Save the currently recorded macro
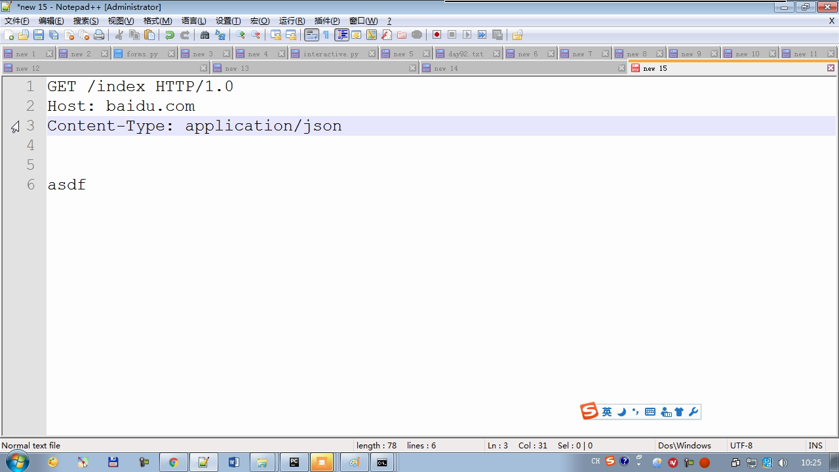The image size is (839, 472). [498, 35]
